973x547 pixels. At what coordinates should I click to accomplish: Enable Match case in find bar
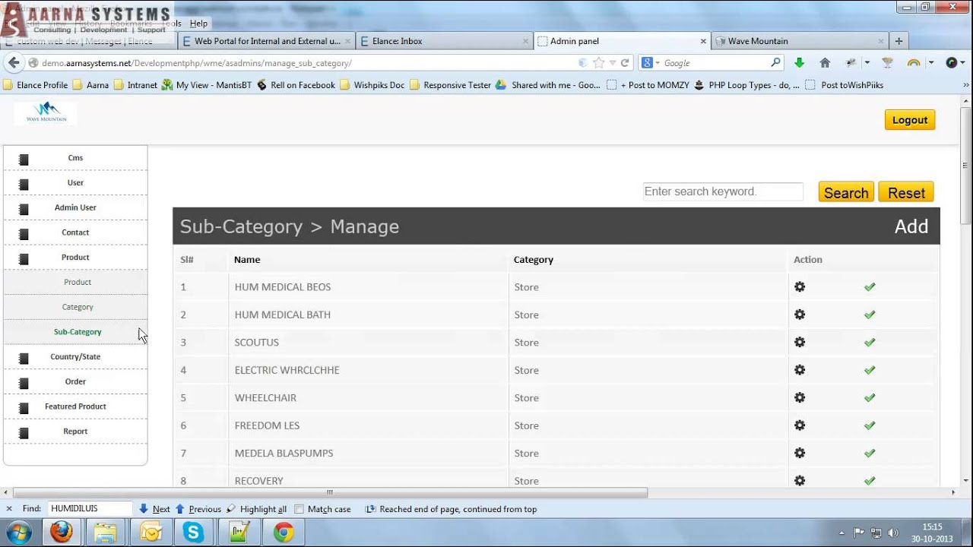point(300,509)
